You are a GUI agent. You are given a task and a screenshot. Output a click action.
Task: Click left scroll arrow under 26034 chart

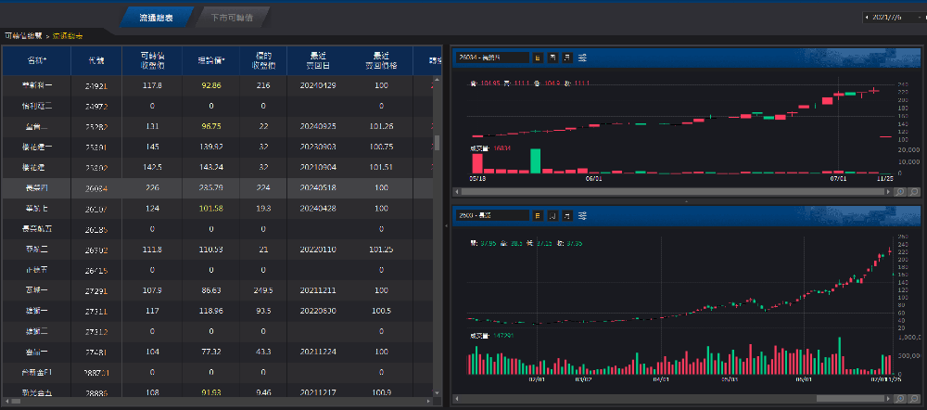click(456, 192)
